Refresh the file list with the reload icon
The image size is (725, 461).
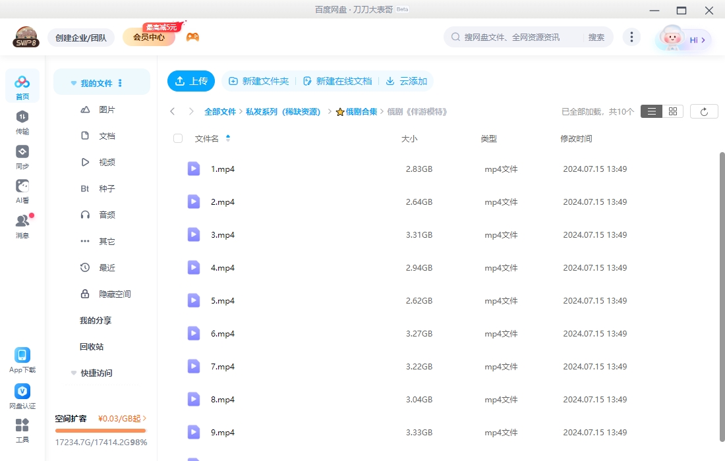point(704,111)
